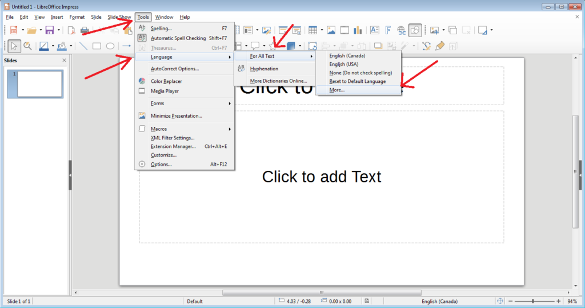Click the Insert Chart icon
Viewport: 585px width, 308px height.
click(x=359, y=30)
